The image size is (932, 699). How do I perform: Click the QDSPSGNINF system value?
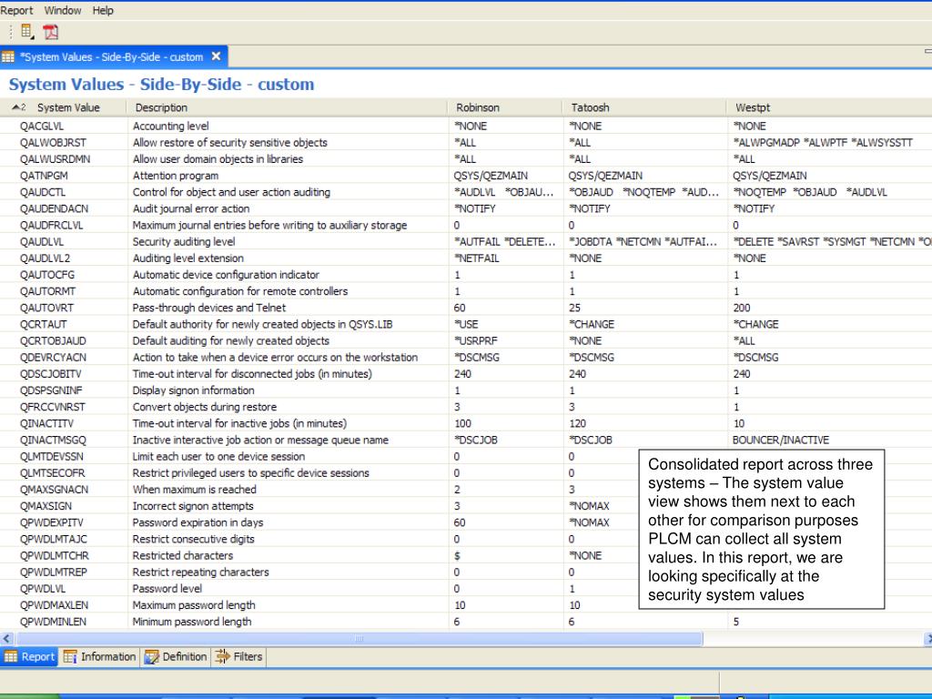coord(51,390)
